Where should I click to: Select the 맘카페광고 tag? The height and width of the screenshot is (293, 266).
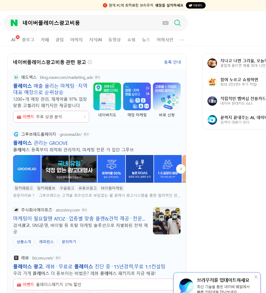[24, 188]
